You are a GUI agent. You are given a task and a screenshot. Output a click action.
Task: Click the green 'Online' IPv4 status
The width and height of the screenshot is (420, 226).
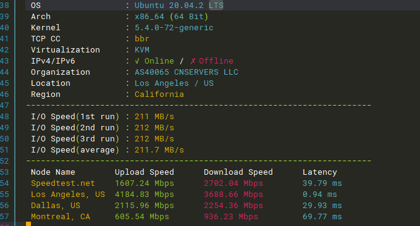click(159, 61)
